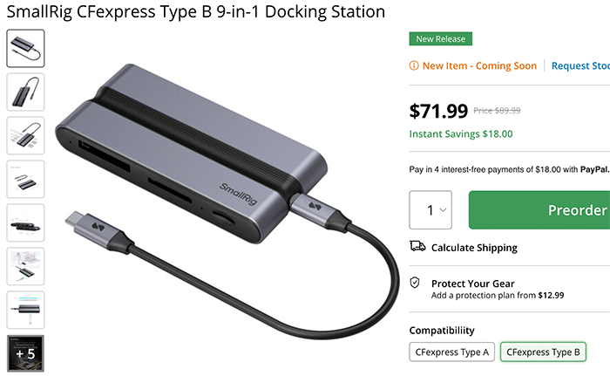Click the New Release badge
The height and width of the screenshot is (376, 610).
click(440, 39)
